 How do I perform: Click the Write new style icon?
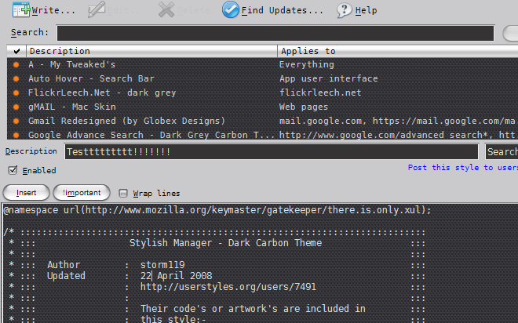[21, 10]
